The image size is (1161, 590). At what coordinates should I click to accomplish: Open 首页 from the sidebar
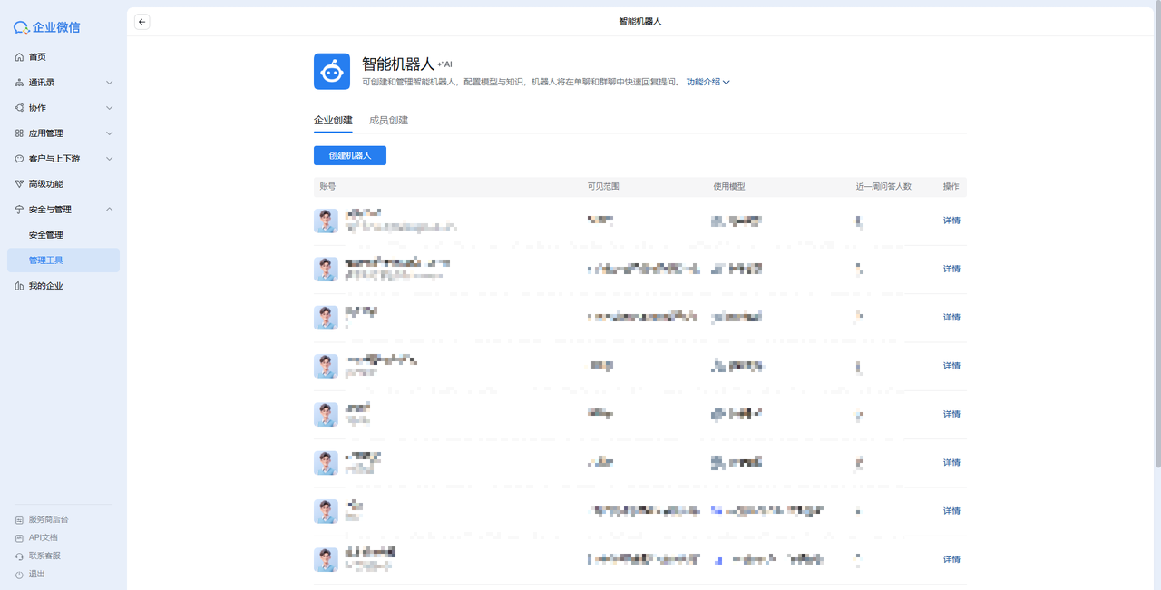click(37, 57)
